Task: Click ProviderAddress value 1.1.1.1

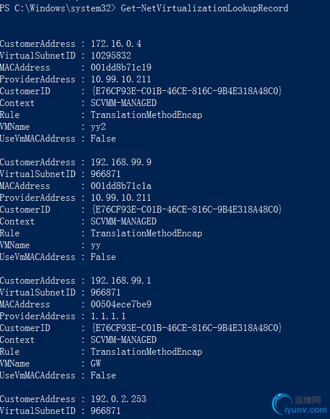Action: coord(108,316)
